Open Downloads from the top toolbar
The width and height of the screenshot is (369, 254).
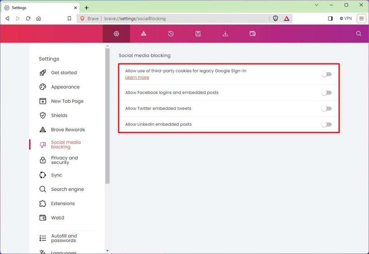click(x=225, y=34)
